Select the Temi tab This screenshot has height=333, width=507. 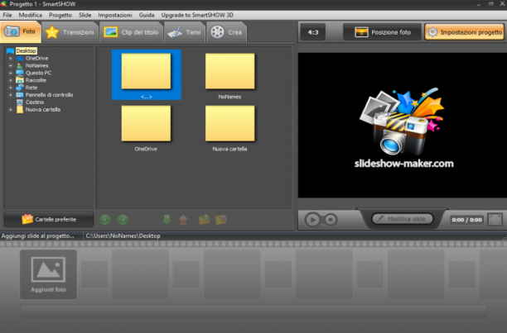coord(185,32)
